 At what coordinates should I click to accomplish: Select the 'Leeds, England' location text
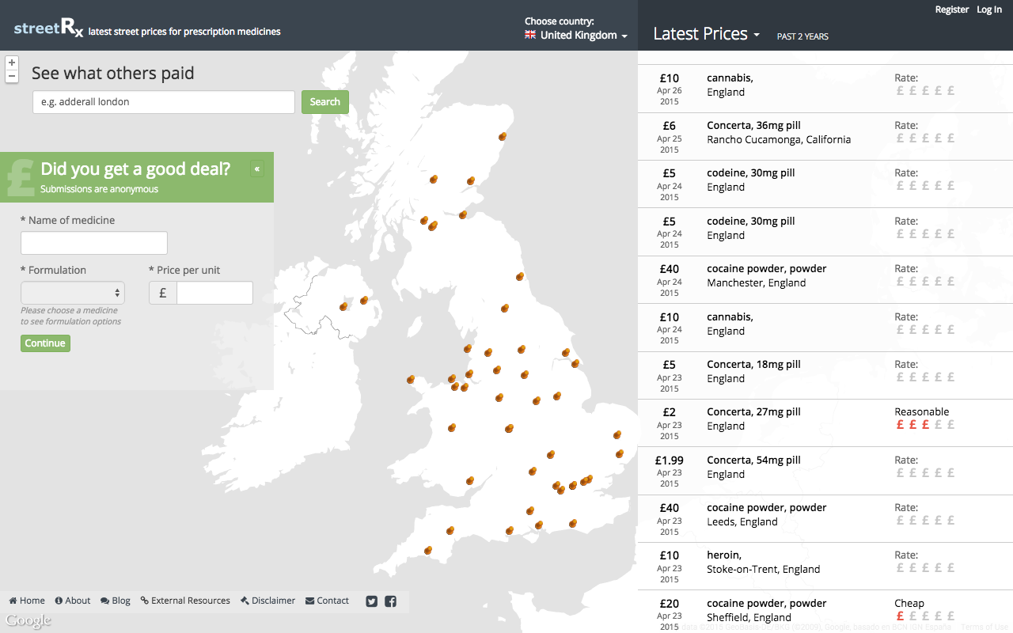[742, 521]
